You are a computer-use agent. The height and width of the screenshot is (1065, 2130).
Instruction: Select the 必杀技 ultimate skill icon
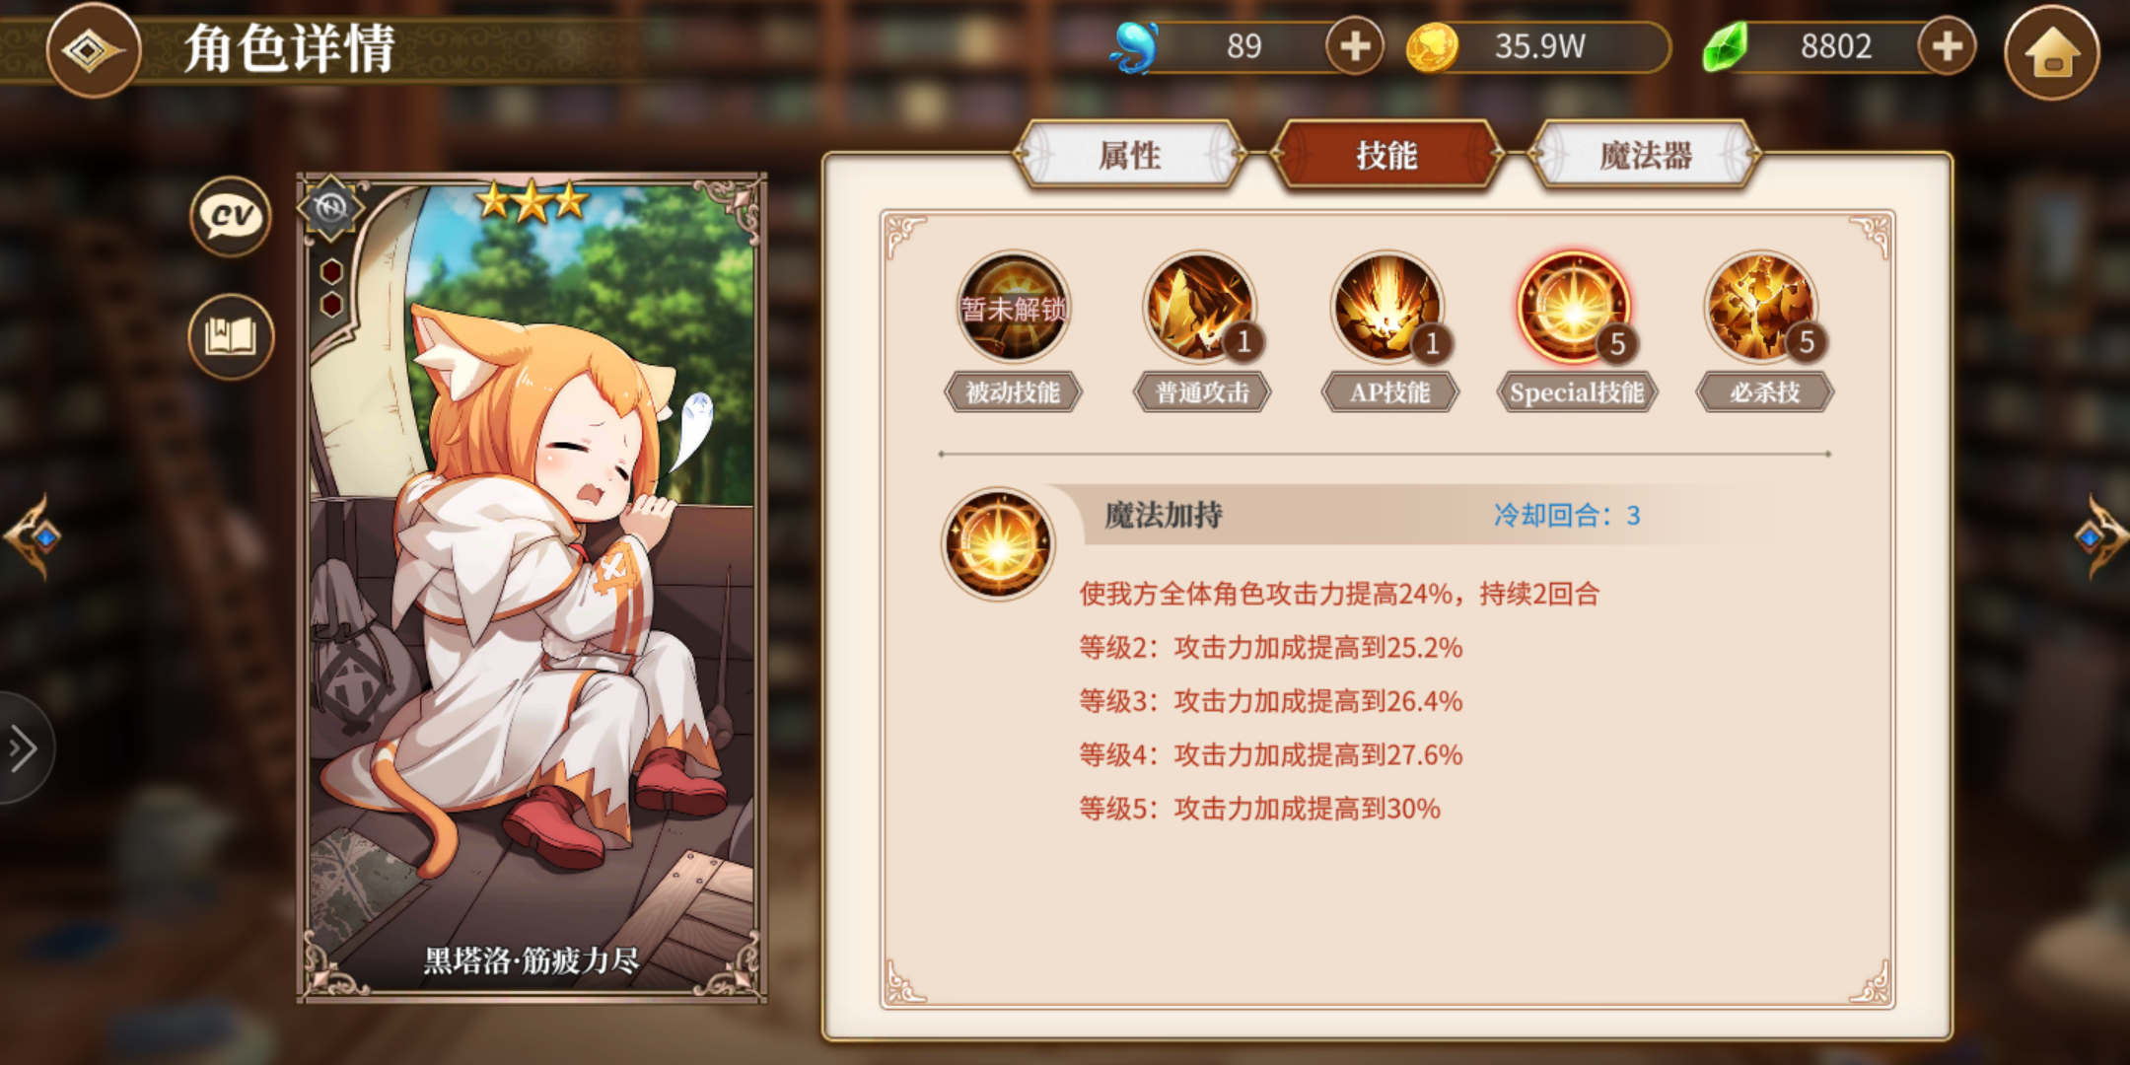(1763, 307)
